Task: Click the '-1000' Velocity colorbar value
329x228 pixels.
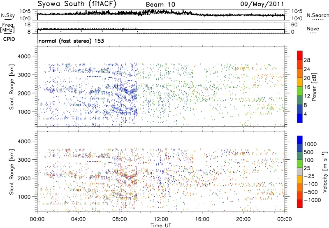Action: point(313,200)
